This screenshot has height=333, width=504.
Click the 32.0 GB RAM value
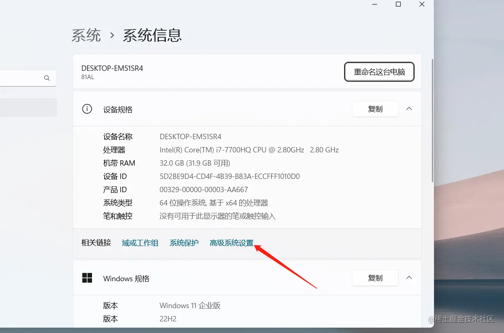[195, 163]
